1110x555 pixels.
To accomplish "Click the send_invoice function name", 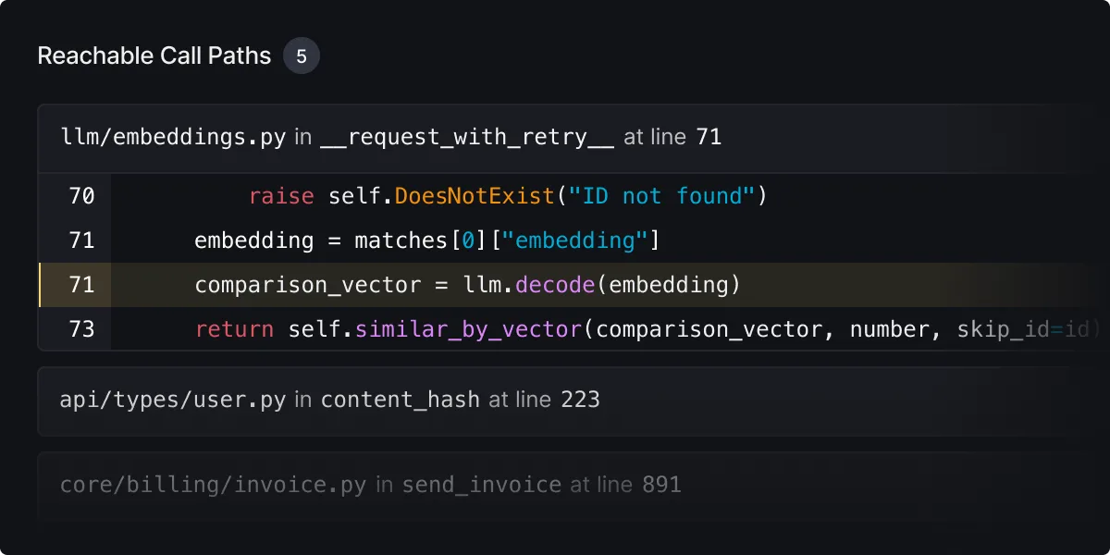I will 481,484.
